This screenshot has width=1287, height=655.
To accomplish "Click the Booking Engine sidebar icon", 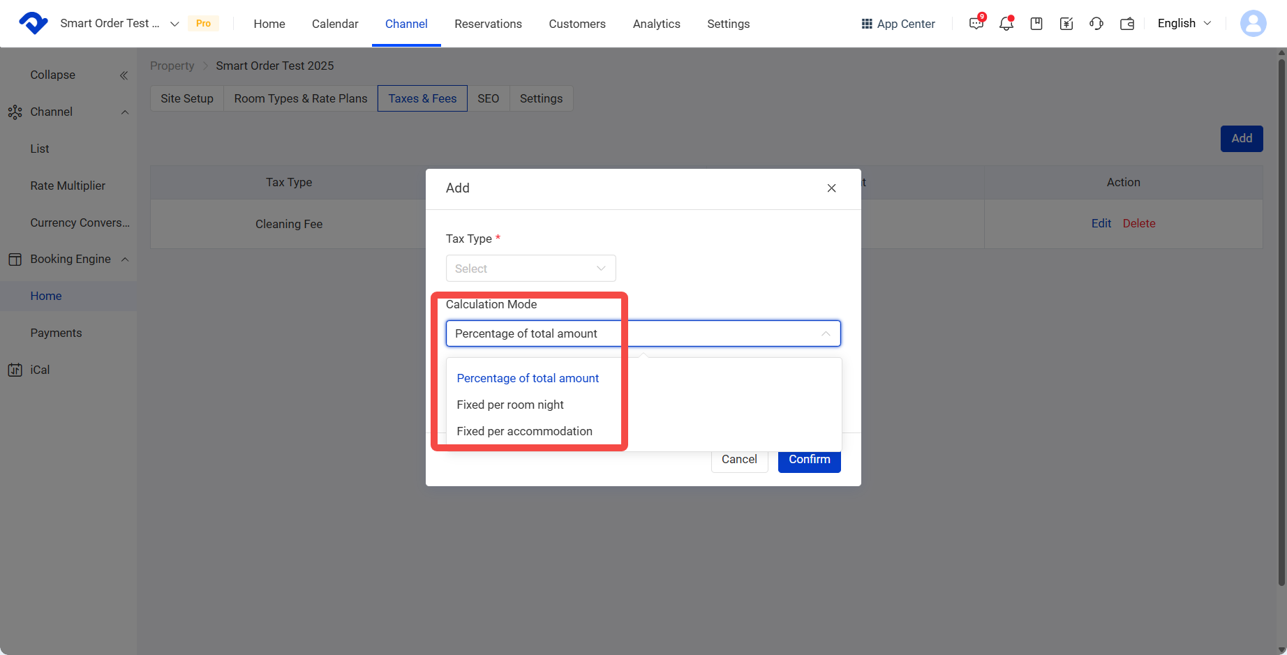I will [15, 259].
